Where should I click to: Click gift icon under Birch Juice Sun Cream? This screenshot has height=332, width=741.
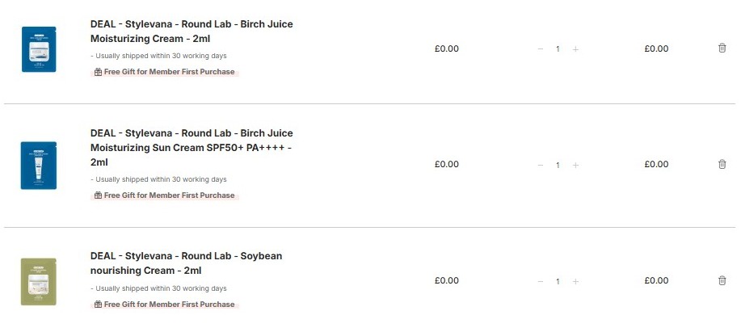pos(98,195)
